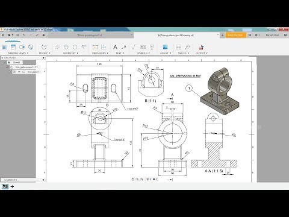The height and width of the screenshot is (217, 289).
Task: Toggle eye visibility of the view row
Action: click(x=19, y=72)
